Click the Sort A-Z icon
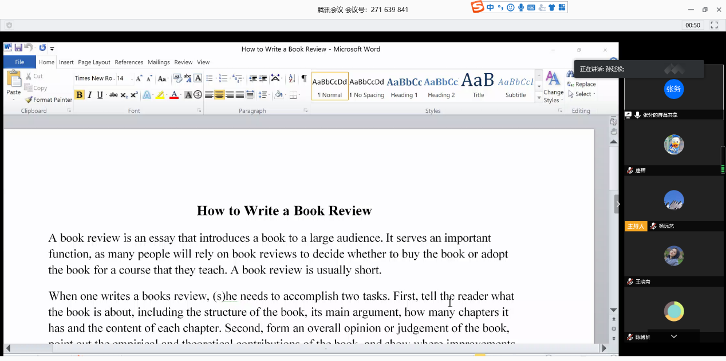The image size is (726, 361). [292, 78]
